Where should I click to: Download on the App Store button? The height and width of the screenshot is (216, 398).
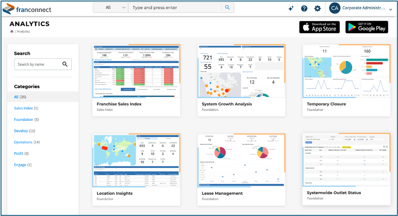[x=319, y=27]
